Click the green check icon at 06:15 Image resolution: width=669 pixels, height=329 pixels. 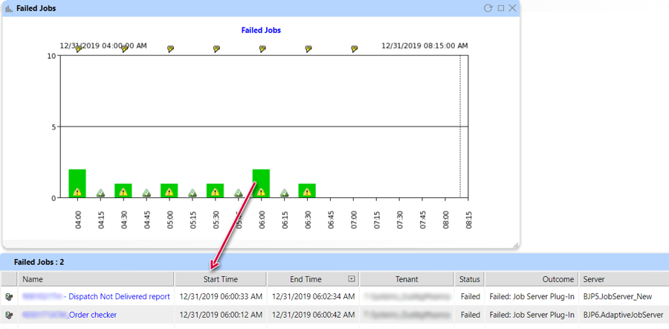[x=284, y=193]
